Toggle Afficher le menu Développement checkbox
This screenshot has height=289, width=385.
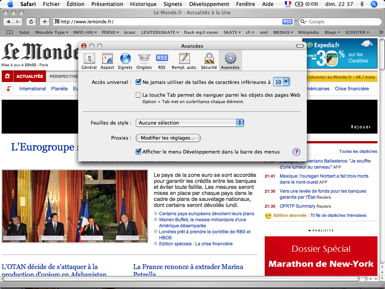click(138, 152)
